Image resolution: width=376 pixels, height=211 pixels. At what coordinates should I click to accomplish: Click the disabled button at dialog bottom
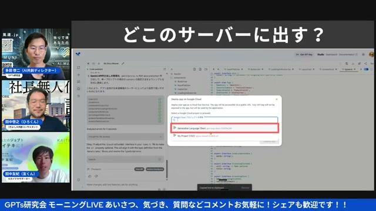[x=269, y=141]
